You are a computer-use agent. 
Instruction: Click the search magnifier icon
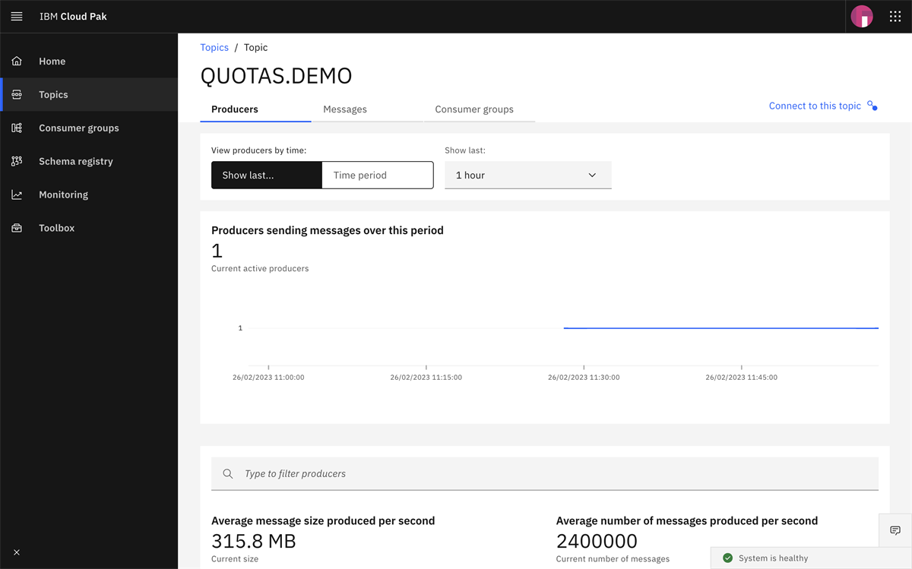coord(228,473)
